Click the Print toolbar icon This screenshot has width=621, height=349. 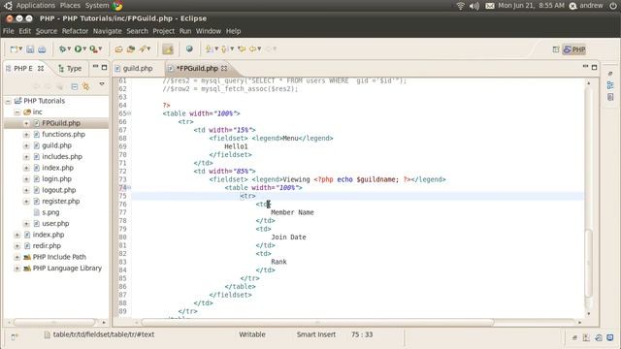[x=42, y=49]
